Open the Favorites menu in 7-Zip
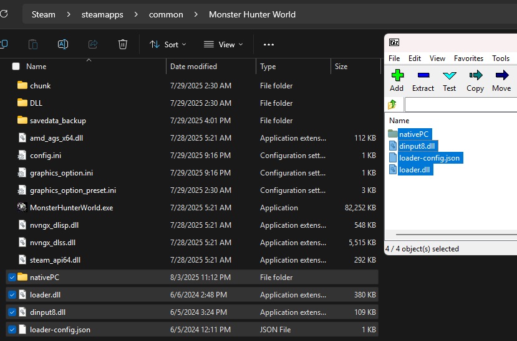The width and height of the screenshot is (517, 341). tap(468, 58)
